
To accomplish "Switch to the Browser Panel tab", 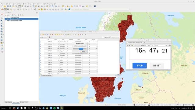I will (24, 102).
